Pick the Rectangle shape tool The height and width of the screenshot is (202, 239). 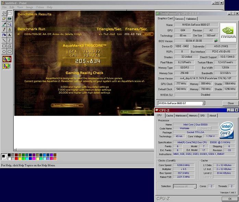pos(4,46)
